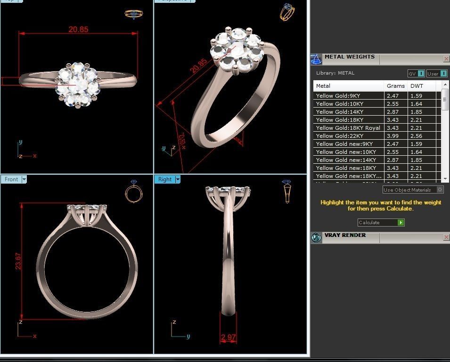Image resolution: width=450 pixels, height=362 pixels.
Task: Click the 23.67 dimension in Front view
Action: coord(18,261)
